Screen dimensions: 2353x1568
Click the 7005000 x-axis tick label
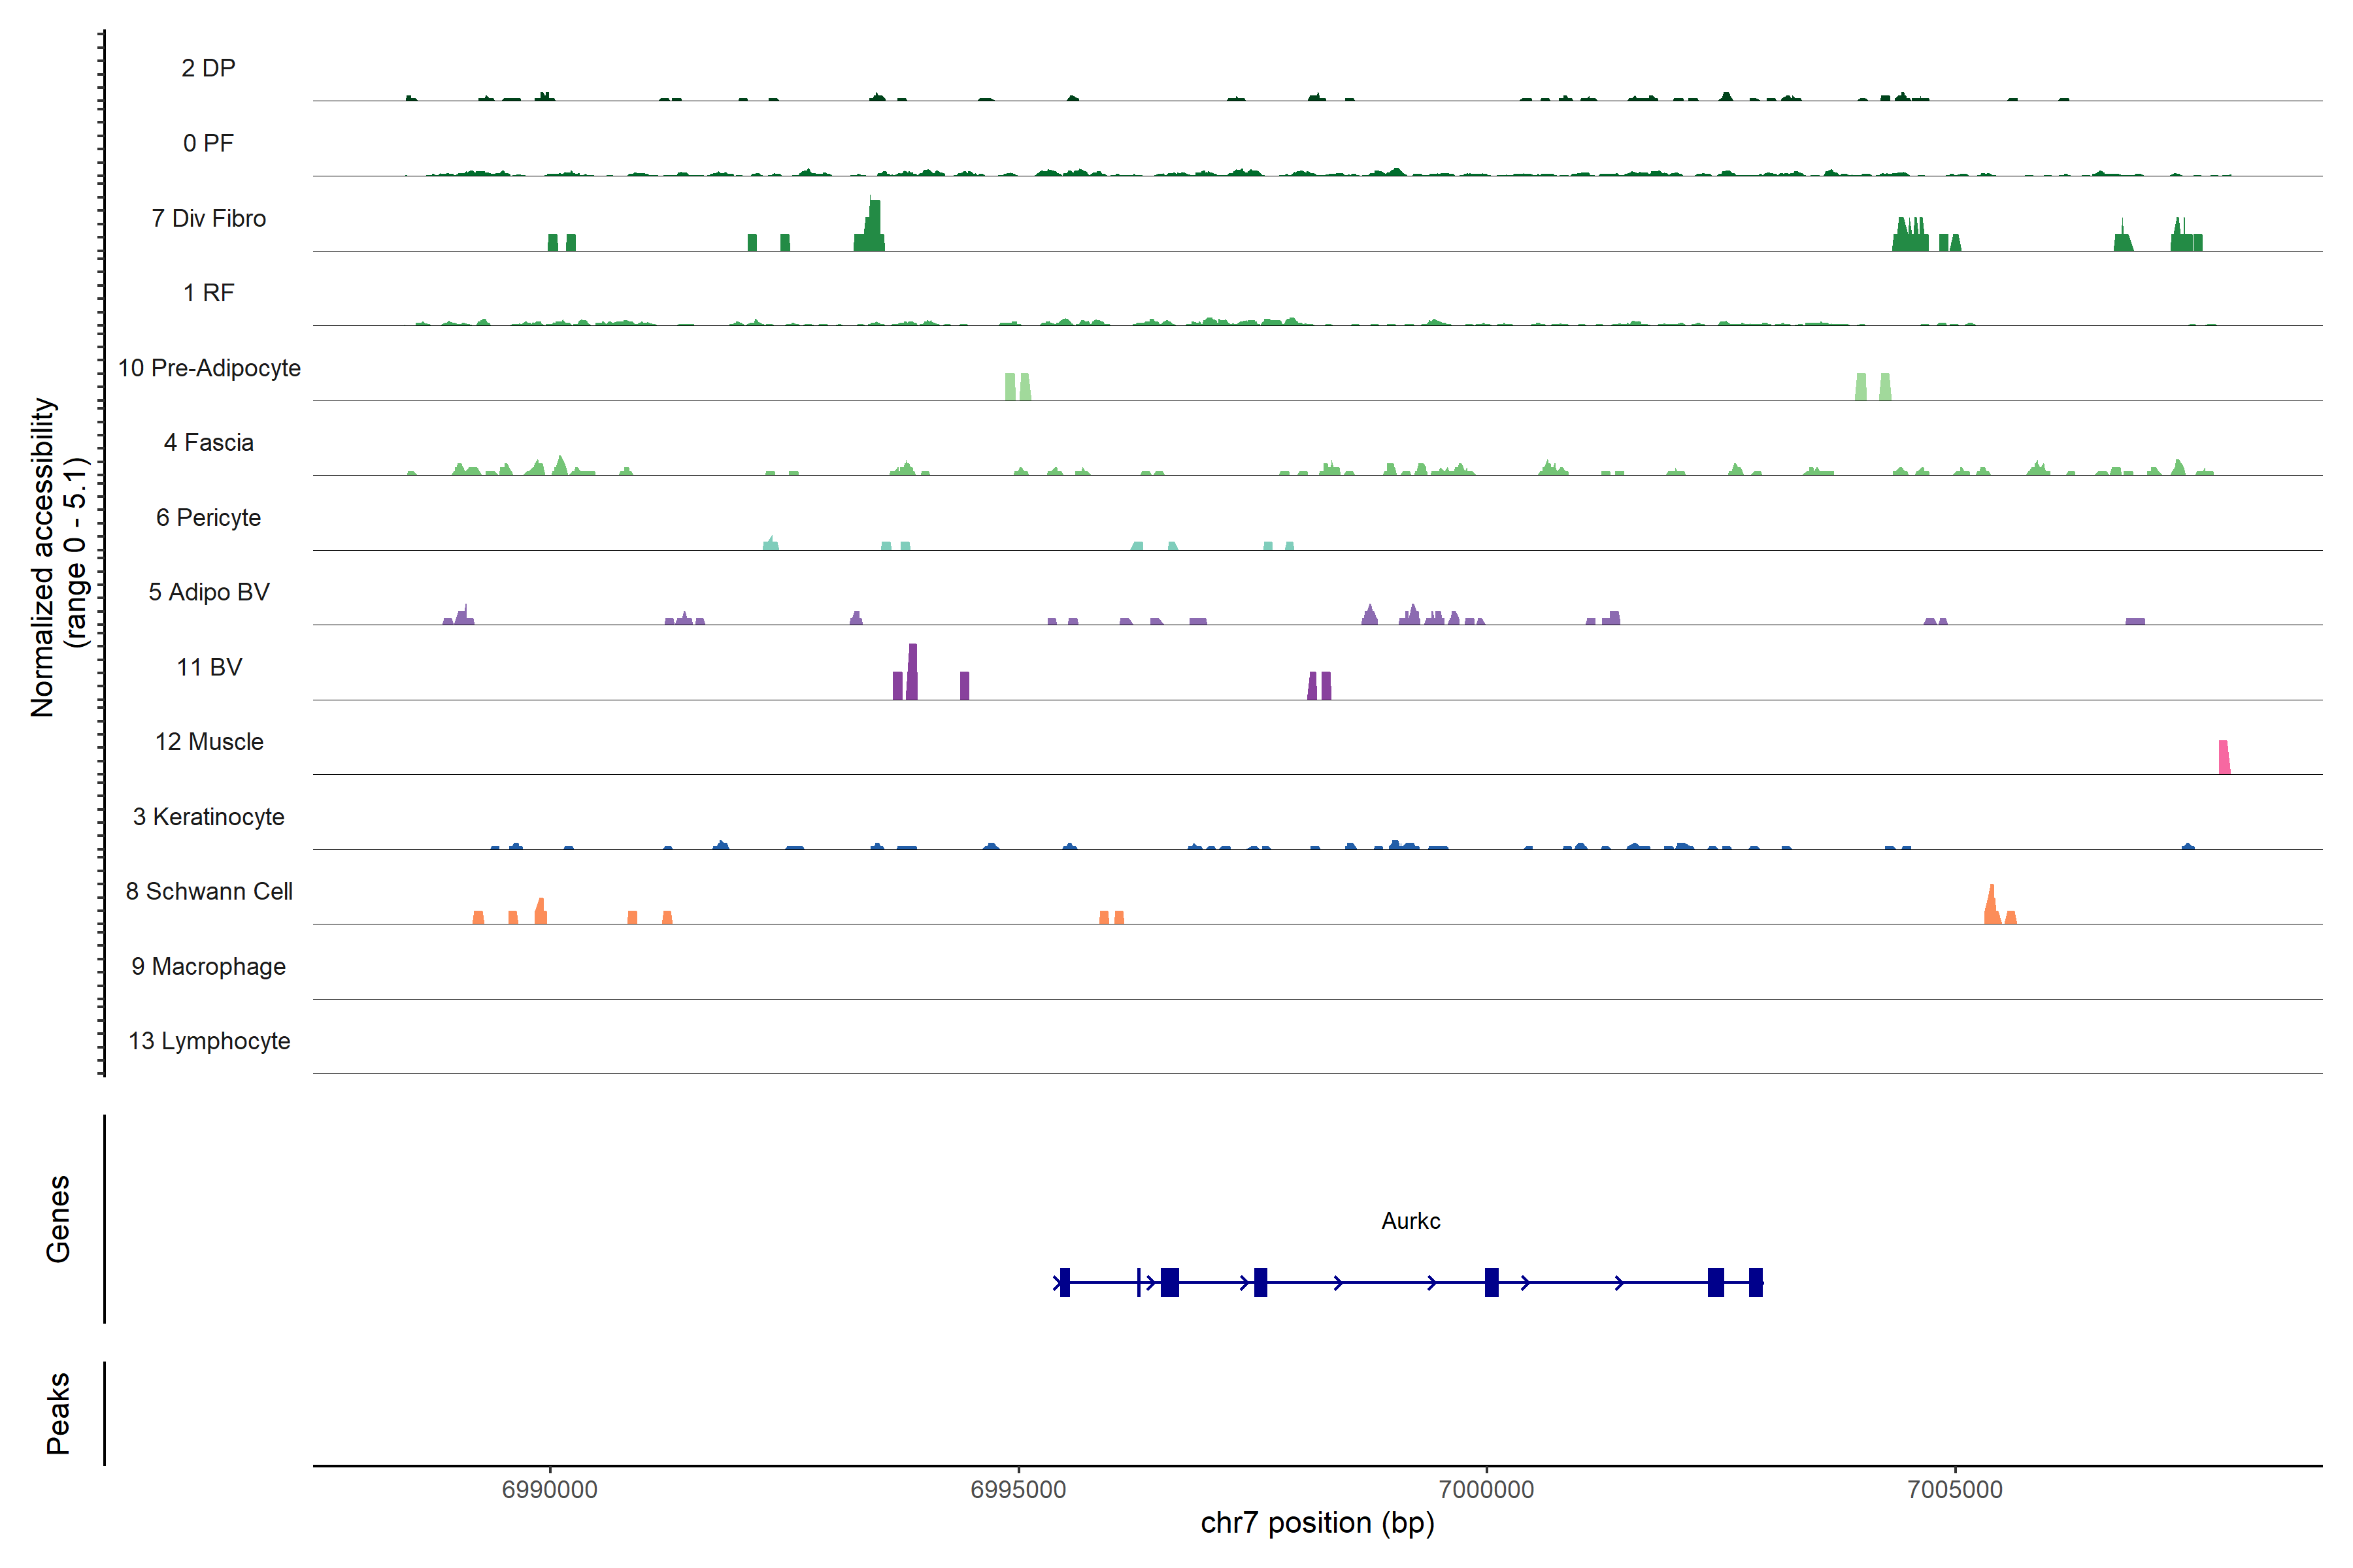[x=1955, y=1489]
